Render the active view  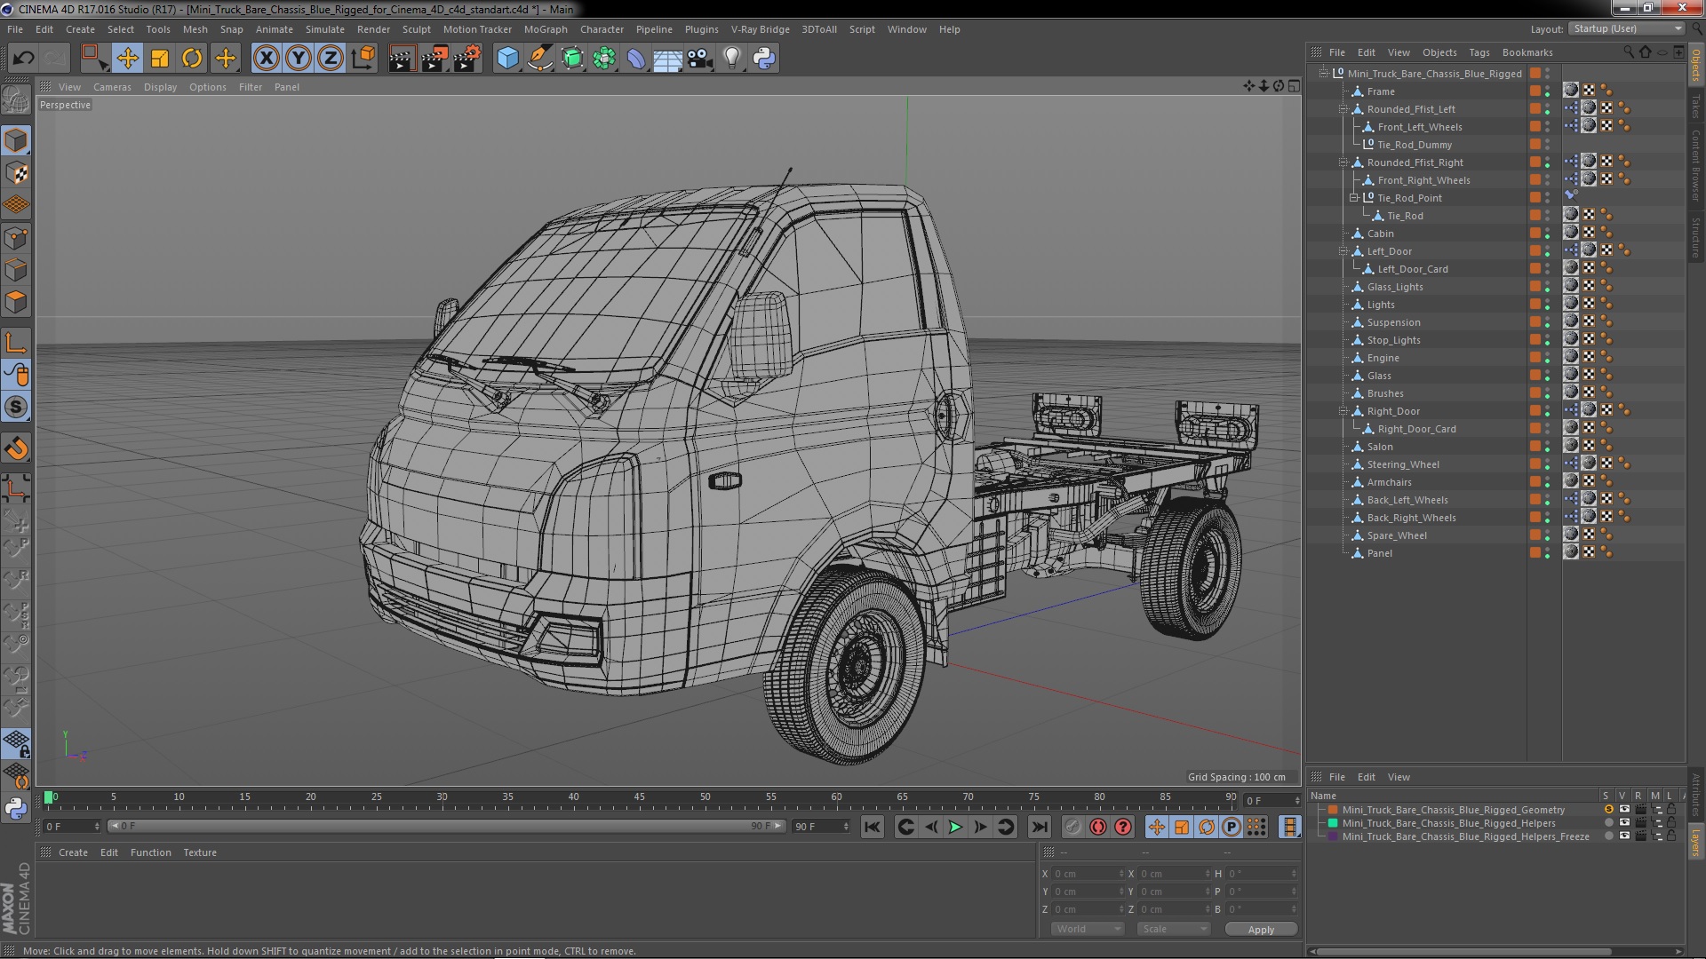[x=401, y=59]
